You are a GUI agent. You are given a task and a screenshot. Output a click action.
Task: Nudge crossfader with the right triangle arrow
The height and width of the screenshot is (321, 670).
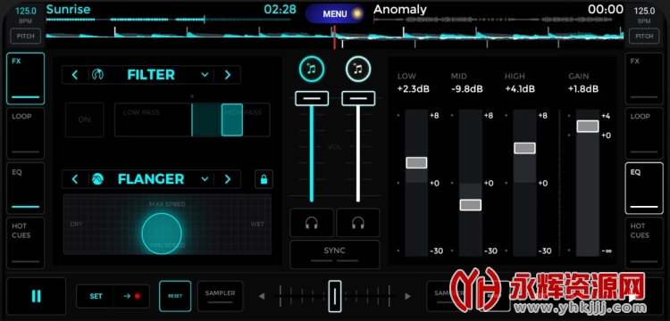[408, 296]
